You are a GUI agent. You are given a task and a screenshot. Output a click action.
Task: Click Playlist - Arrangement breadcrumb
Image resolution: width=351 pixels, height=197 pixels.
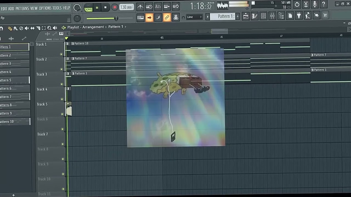(86, 27)
